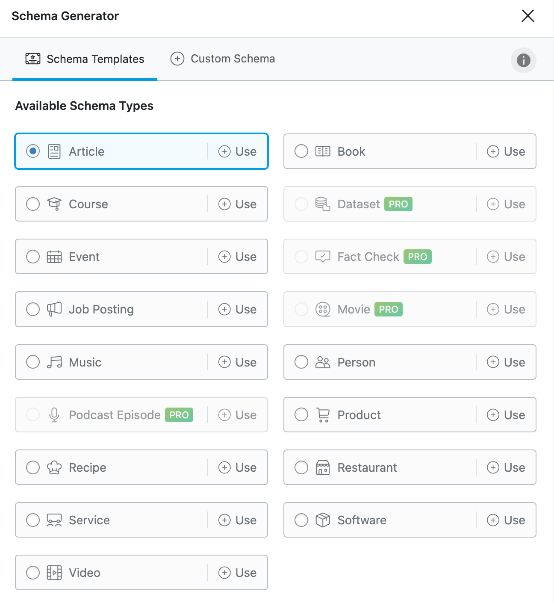Click the Event calendar icon
The height and width of the screenshot is (603, 554).
point(54,257)
